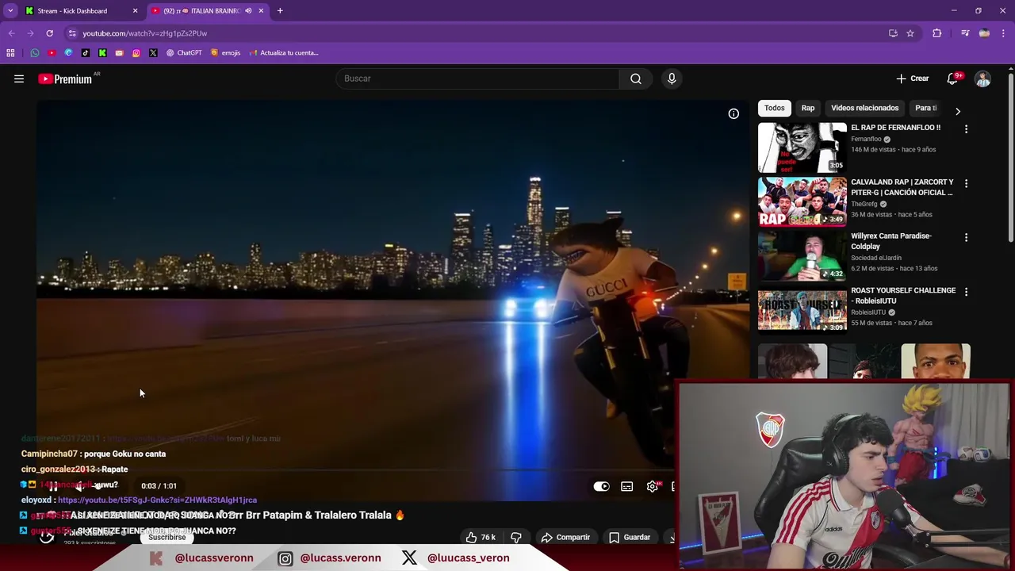
Task: Open Kick bookmark icon in bookmarks bar
Action: [x=102, y=53]
